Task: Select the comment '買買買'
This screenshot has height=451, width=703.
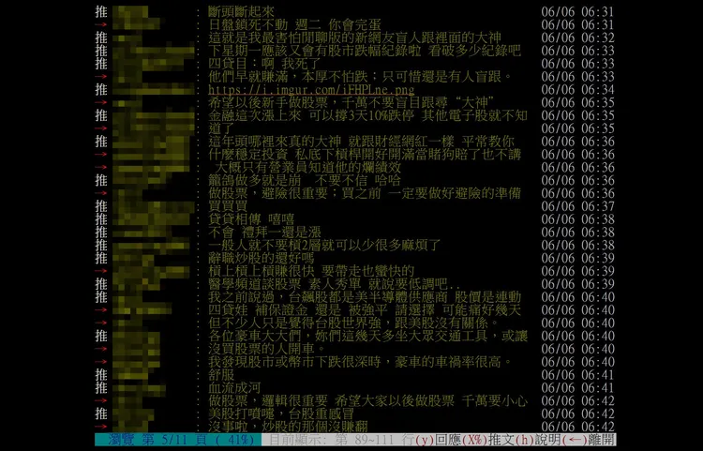Action: 228,206
